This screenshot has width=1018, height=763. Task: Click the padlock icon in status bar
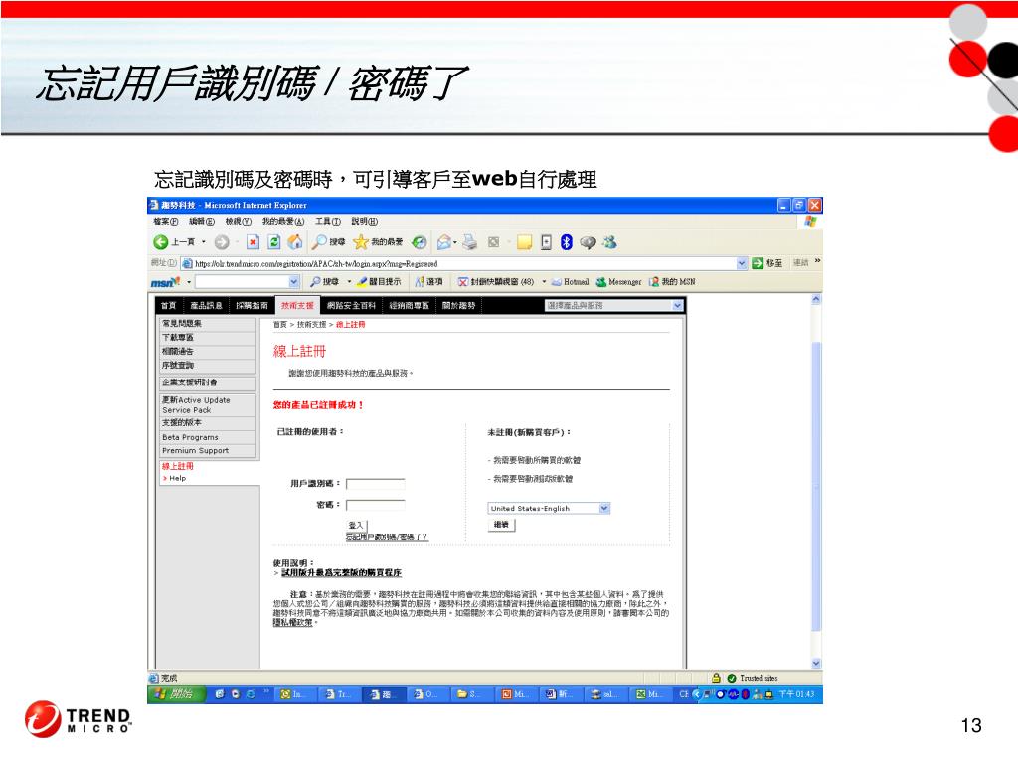[x=716, y=678]
